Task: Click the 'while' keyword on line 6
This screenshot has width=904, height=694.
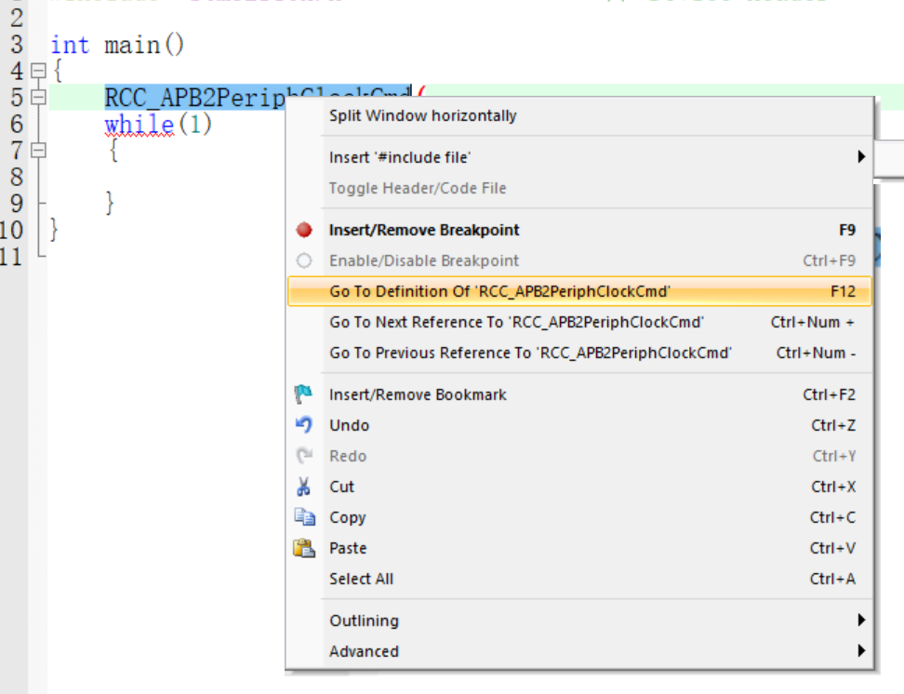Action: (x=139, y=124)
